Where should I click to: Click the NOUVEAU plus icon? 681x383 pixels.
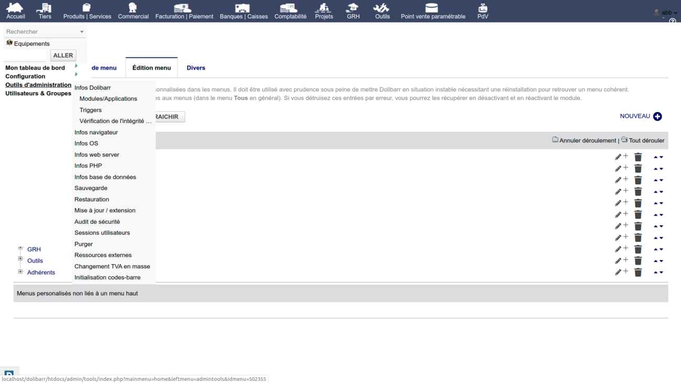(657, 116)
